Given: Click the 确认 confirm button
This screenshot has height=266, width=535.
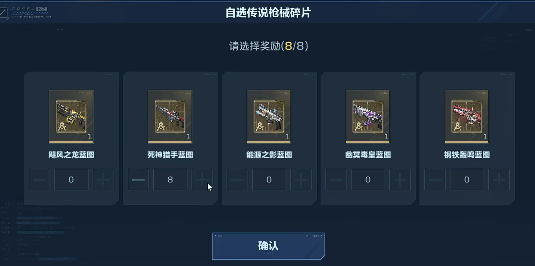Looking at the screenshot, I should 268,246.
